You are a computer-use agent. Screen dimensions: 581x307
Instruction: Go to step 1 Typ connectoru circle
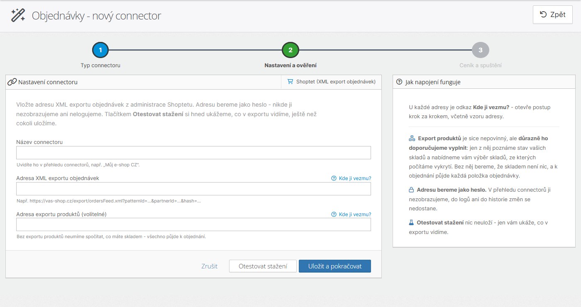[100, 50]
